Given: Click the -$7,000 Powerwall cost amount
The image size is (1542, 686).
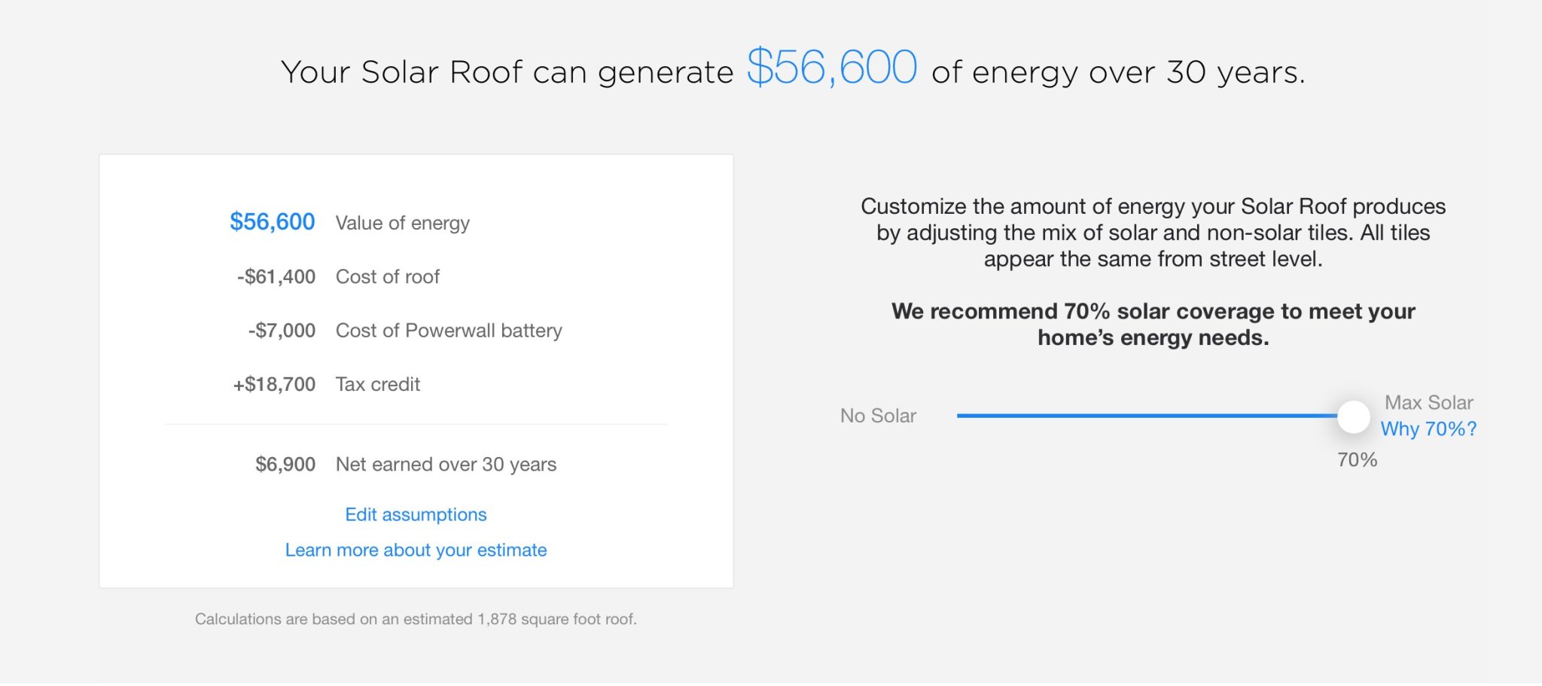Looking at the screenshot, I should pyautogui.click(x=282, y=331).
